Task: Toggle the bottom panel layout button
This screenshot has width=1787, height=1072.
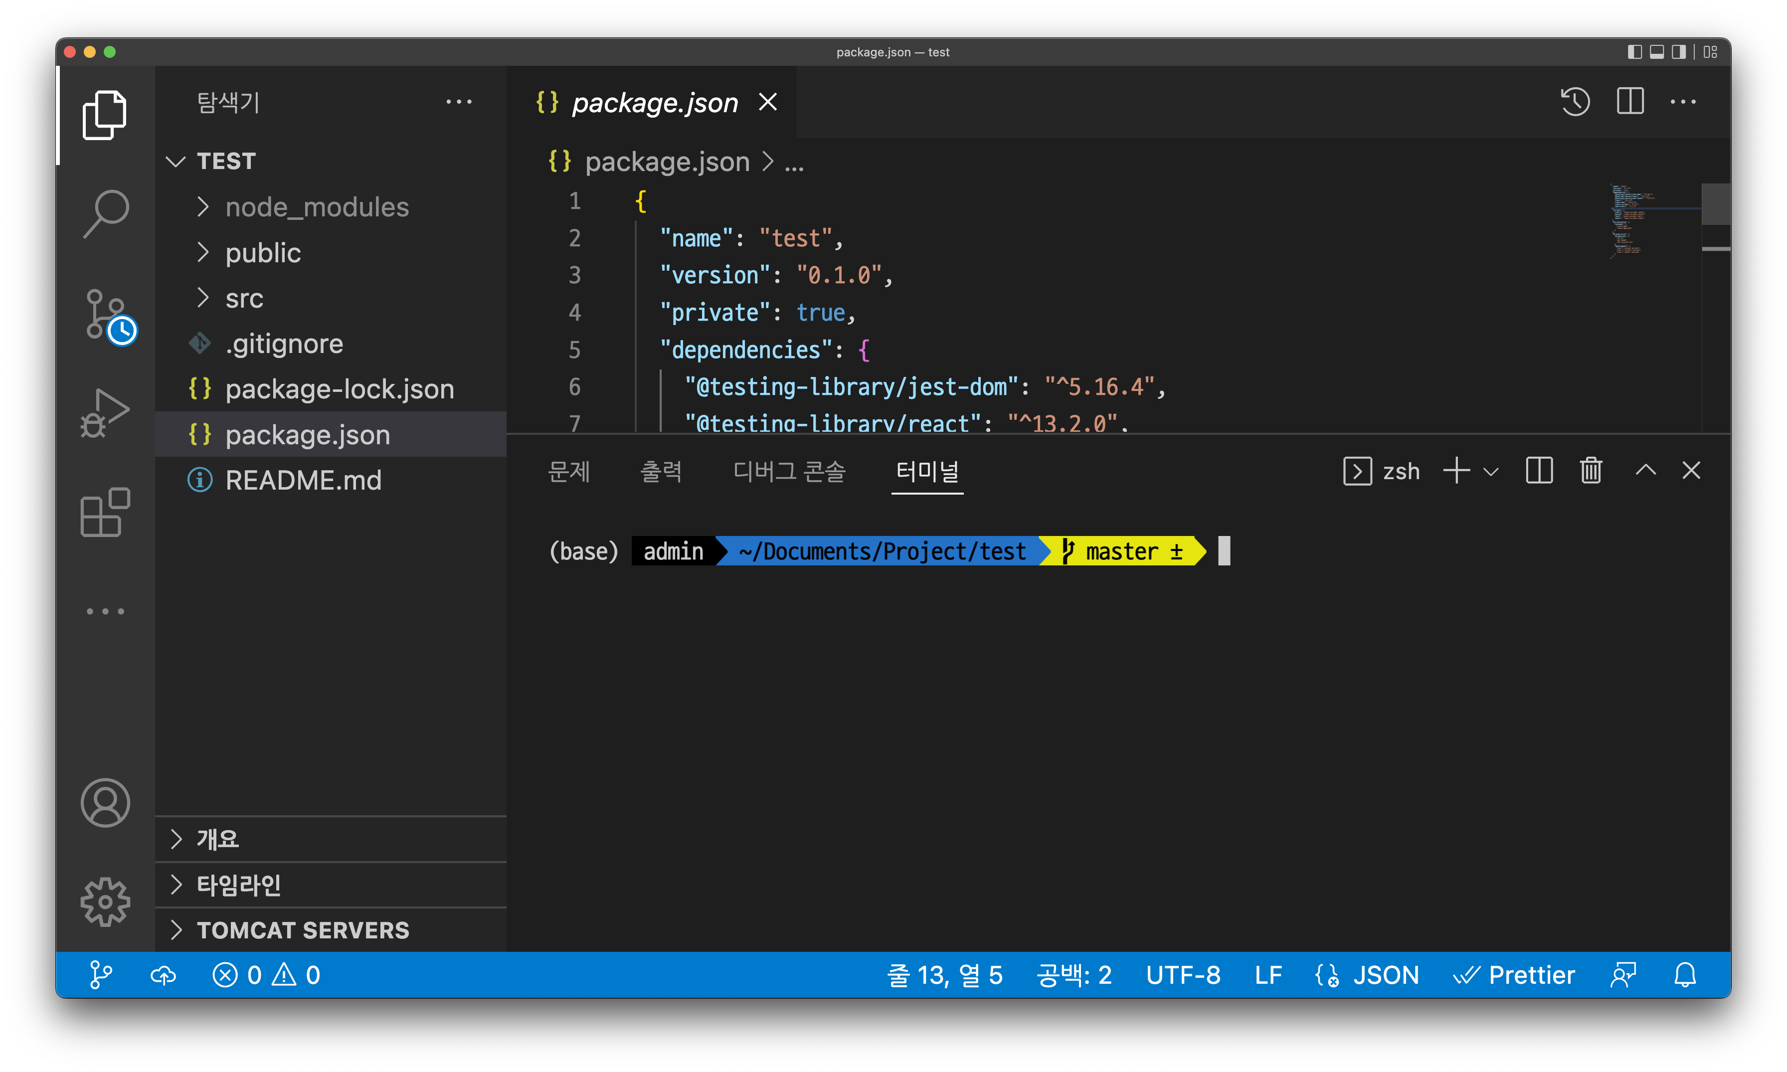Action: coord(1657,52)
